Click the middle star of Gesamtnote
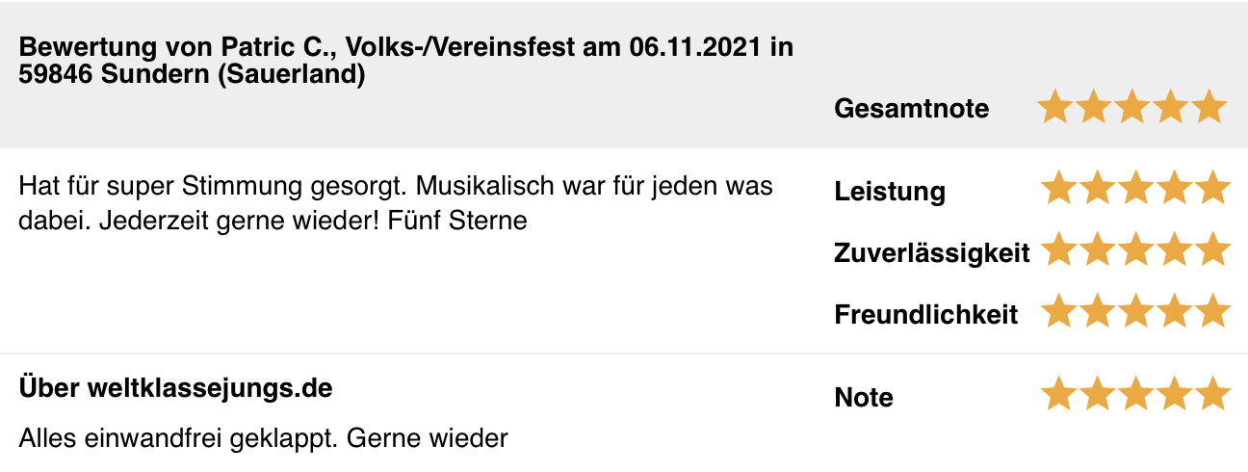 1133,107
